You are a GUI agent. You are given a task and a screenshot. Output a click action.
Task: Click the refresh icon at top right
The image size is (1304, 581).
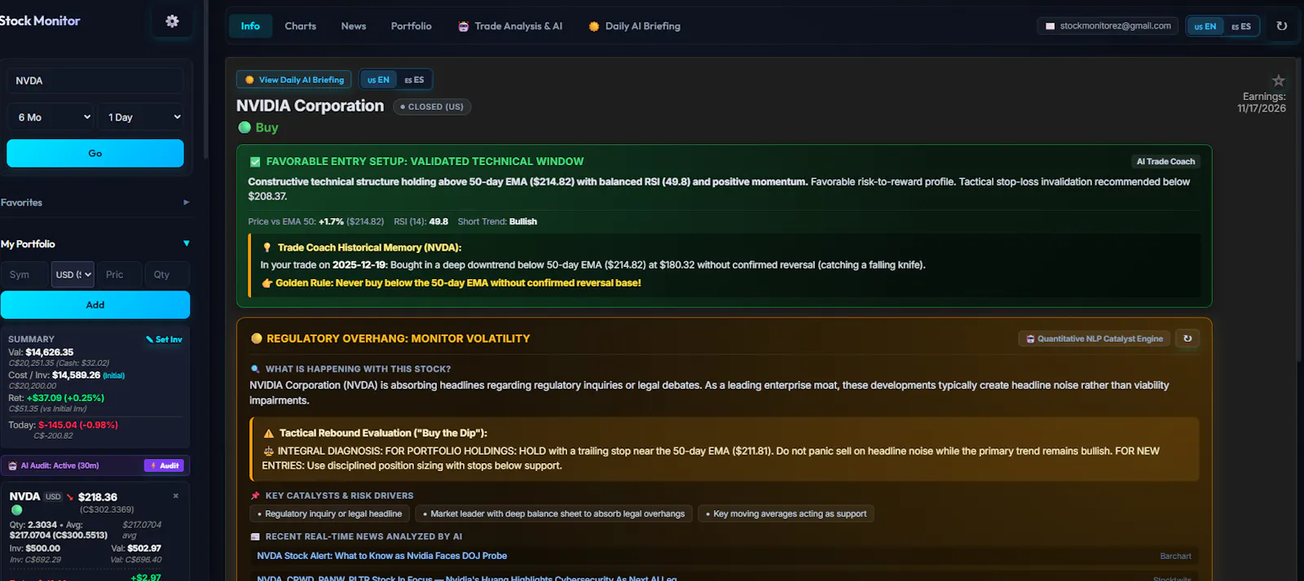click(1282, 26)
